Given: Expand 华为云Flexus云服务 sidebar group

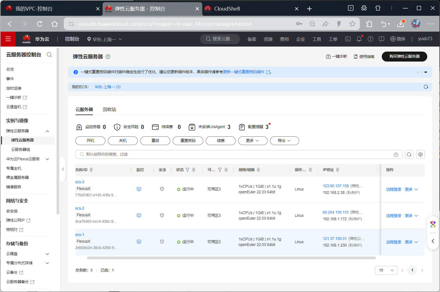Looking at the screenshot, I should (x=47, y=159).
